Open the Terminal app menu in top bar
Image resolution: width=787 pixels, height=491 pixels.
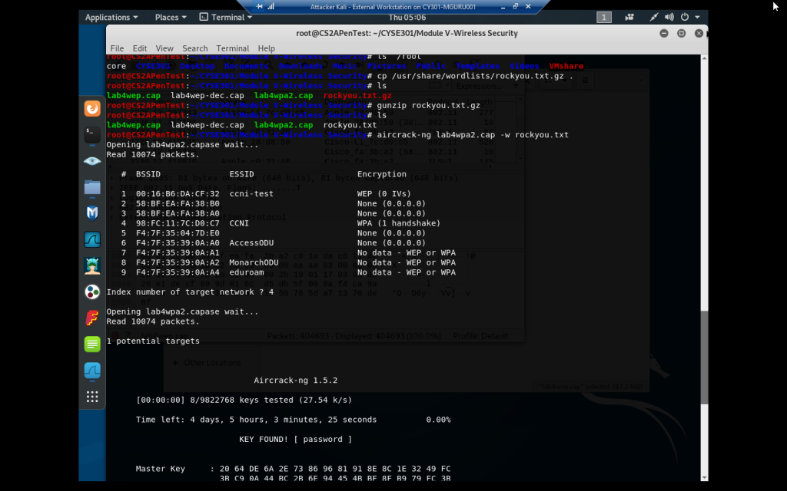[226, 17]
